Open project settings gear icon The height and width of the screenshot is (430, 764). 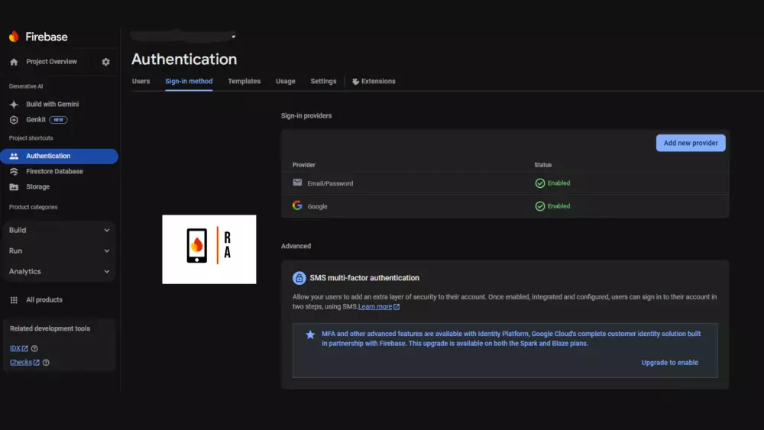(105, 62)
